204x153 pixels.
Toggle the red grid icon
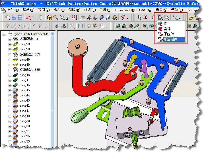point(75,17)
